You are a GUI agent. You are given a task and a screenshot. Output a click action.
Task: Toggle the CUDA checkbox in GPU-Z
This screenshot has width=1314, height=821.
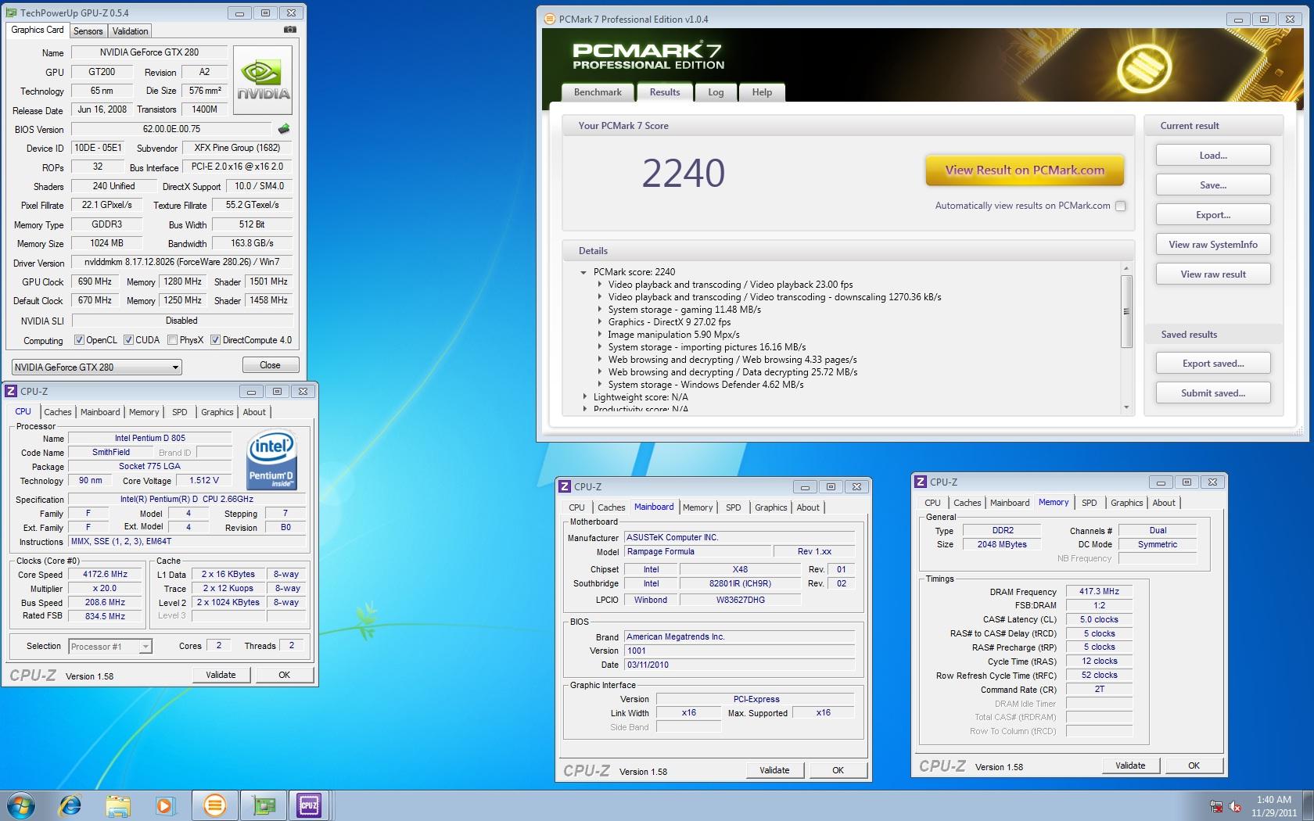click(x=128, y=340)
